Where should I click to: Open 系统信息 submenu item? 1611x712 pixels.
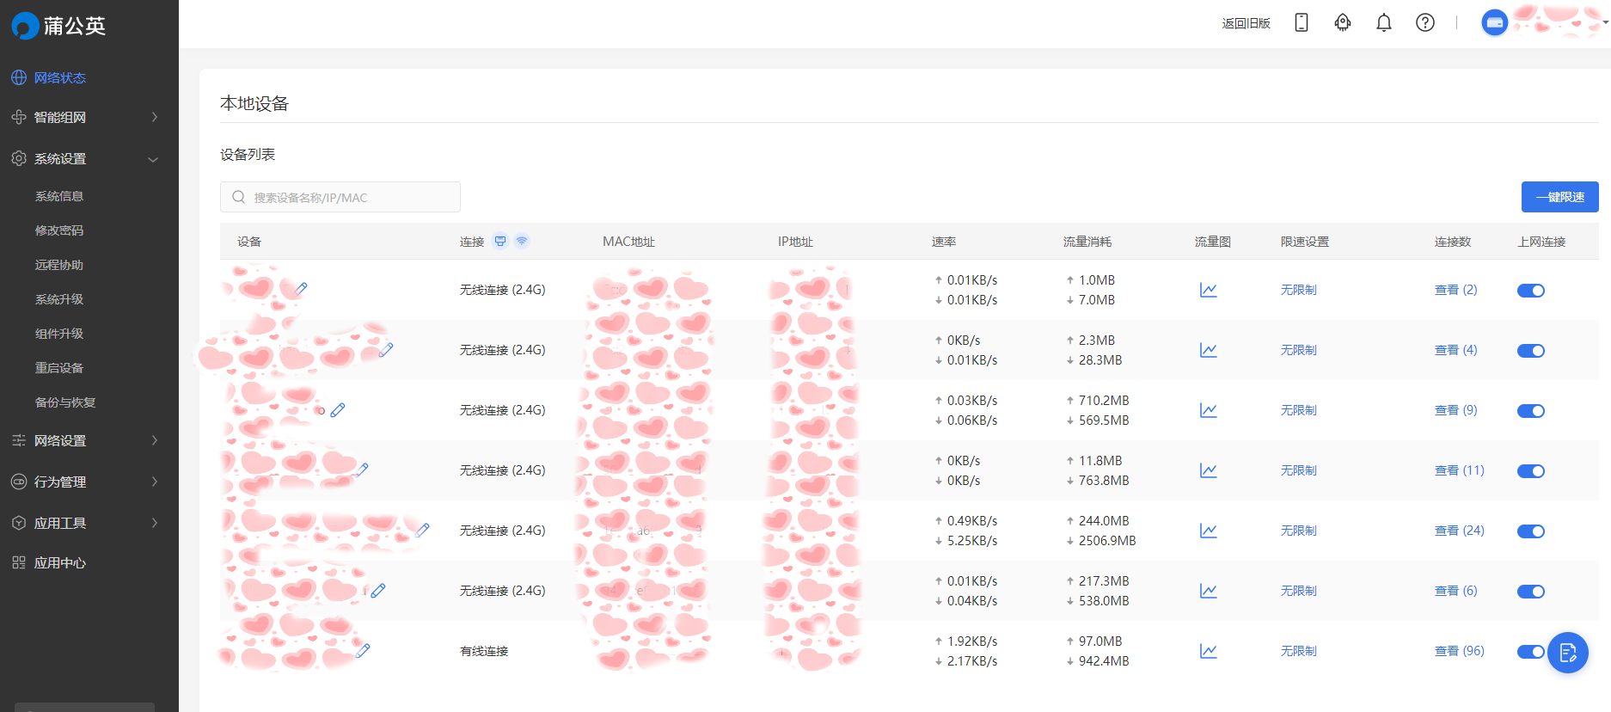tap(59, 196)
